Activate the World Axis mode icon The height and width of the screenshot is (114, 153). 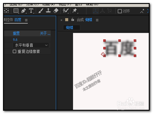[x=102, y=11]
